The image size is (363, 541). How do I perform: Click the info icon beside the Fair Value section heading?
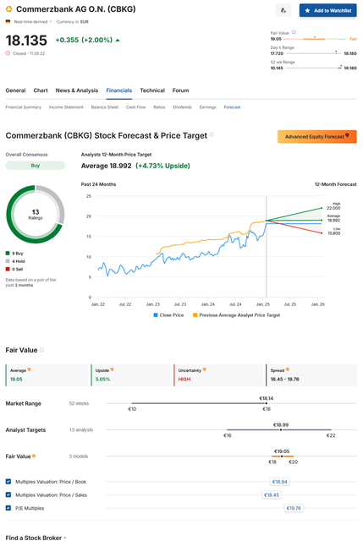(41, 350)
